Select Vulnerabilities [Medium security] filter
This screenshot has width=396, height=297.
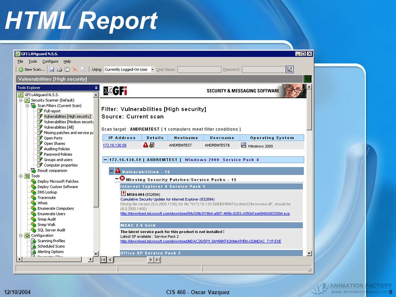coord(68,122)
